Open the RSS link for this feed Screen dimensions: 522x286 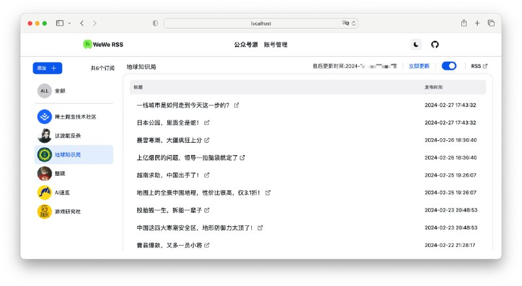pyautogui.click(x=479, y=66)
